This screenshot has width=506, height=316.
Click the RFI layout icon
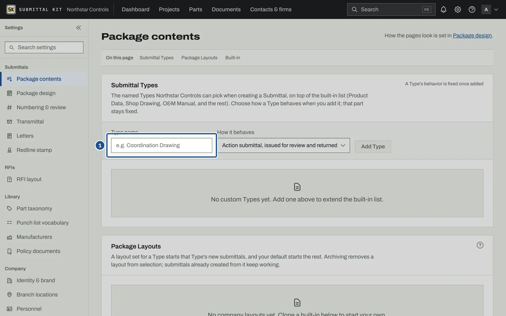[9, 179]
